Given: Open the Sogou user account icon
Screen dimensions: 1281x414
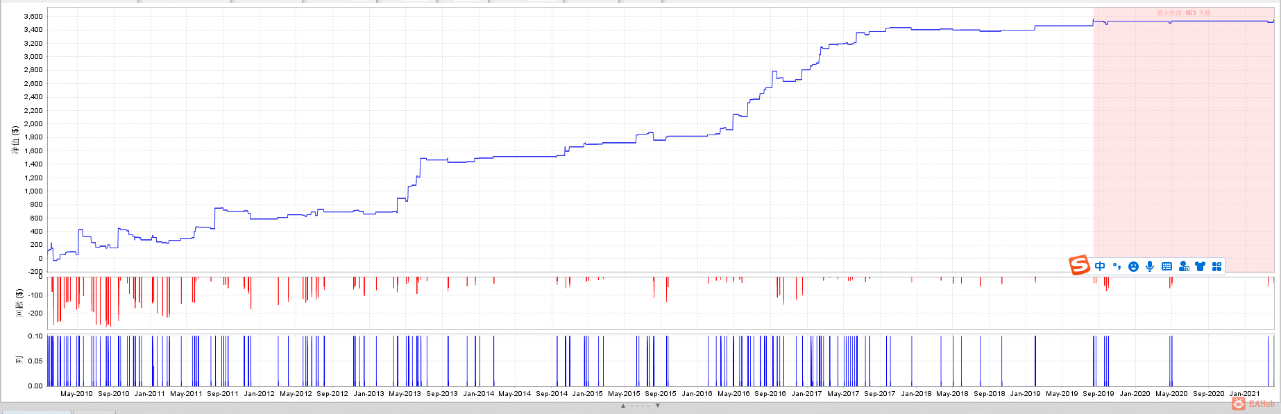Looking at the screenshot, I should tap(1184, 266).
